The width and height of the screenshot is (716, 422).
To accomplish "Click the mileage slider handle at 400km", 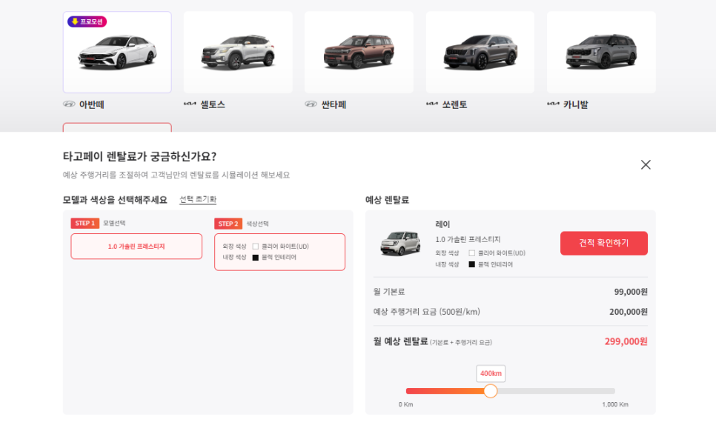I will coord(490,391).
